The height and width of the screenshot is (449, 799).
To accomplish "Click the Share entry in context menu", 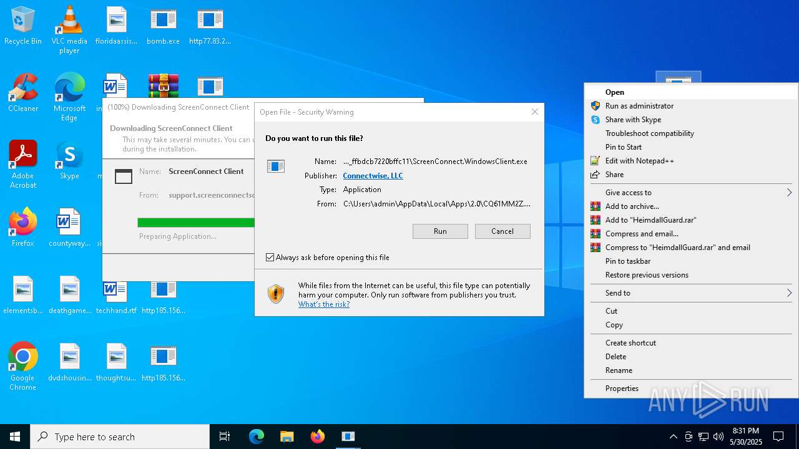I will [x=691, y=175].
